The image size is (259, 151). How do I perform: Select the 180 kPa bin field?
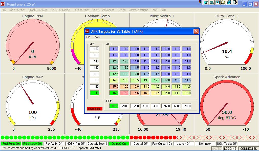[94, 49]
